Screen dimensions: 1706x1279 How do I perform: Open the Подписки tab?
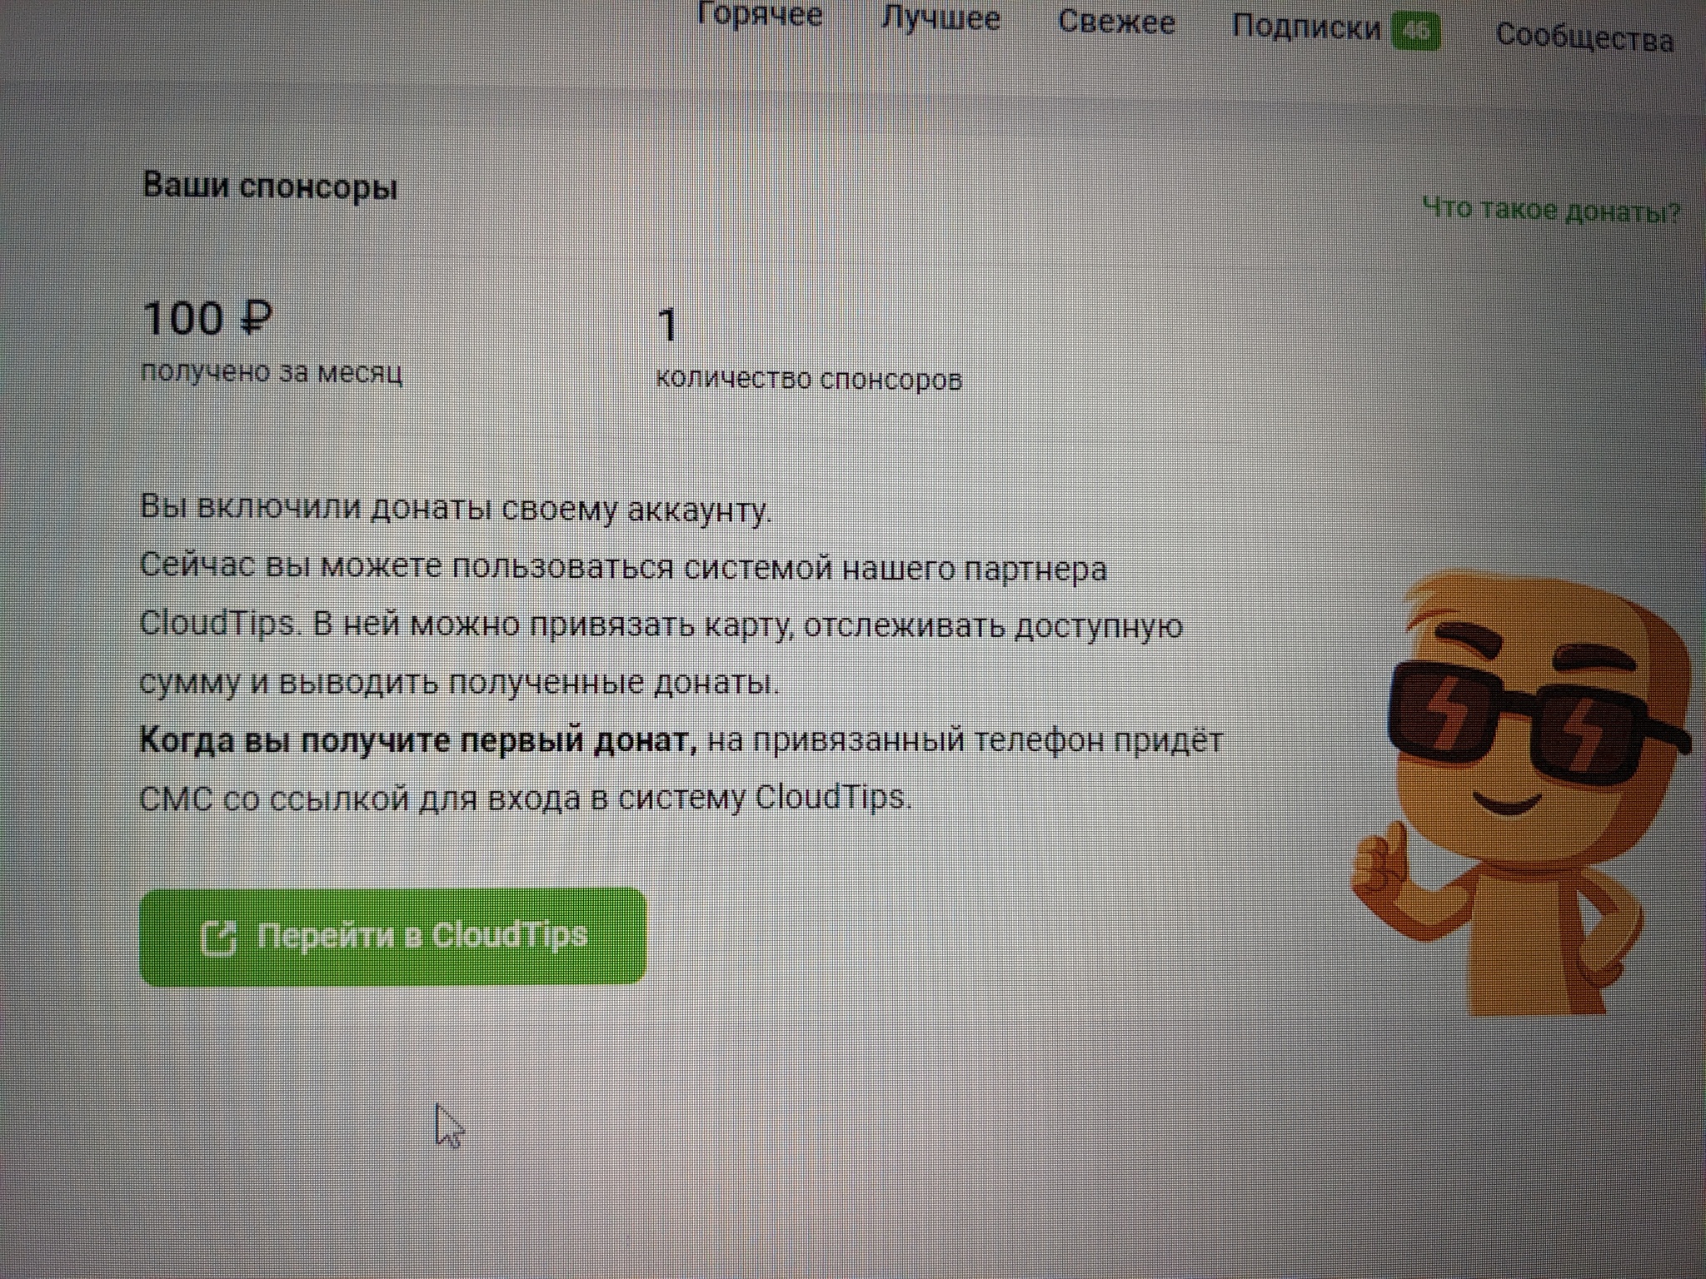[1305, 28]
